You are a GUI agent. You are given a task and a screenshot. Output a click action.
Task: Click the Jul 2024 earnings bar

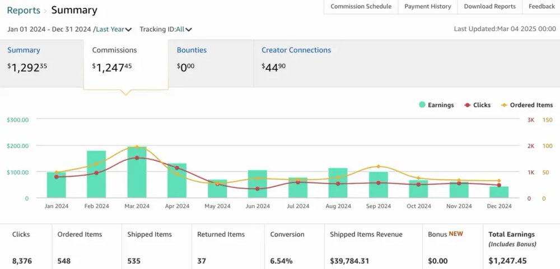point(298,187)
